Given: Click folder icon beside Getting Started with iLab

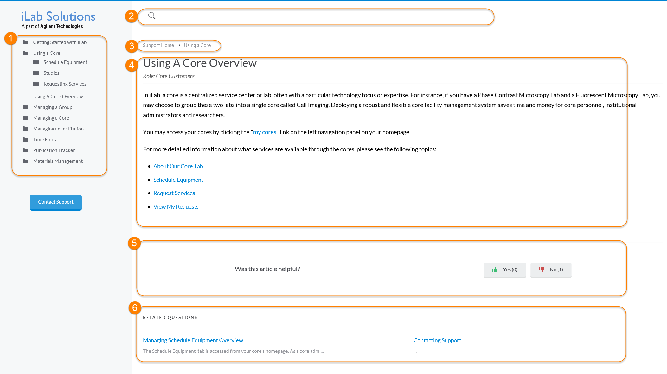Looking at the screenshot, I should 26,42.
